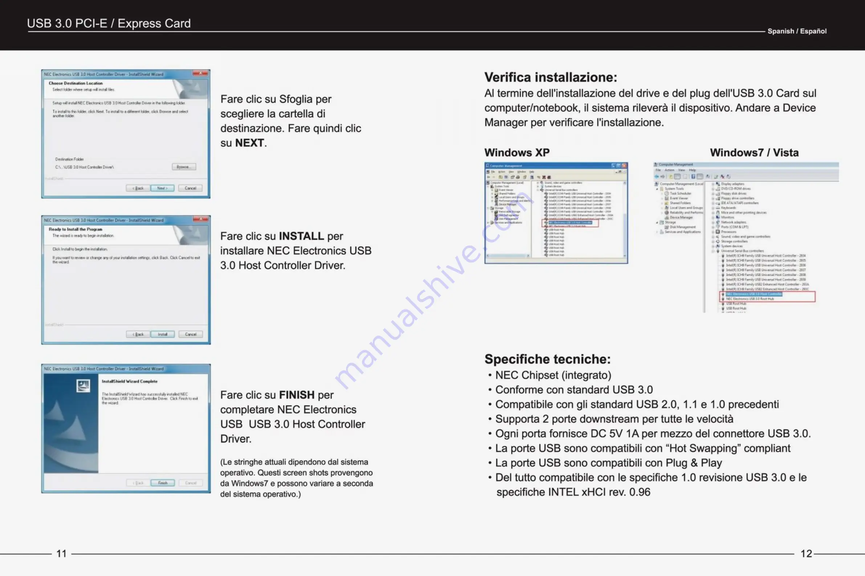This screenshot has height=576, width=865.
Task: Open Help menu in Windows7 Computer Management
Action: [x=692, y=170]
